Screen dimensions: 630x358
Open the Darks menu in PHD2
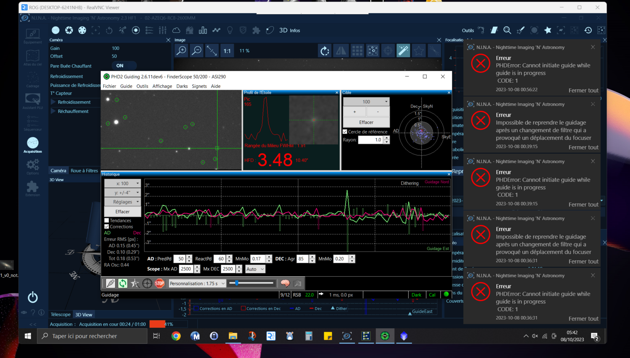[x=182, y=86]
